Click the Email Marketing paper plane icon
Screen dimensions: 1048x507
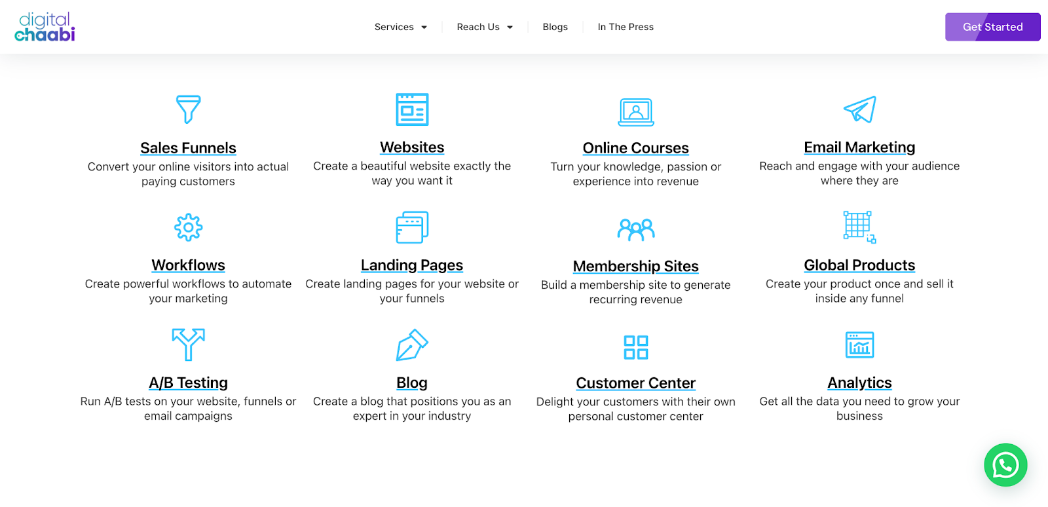click(x=859, y=109)
